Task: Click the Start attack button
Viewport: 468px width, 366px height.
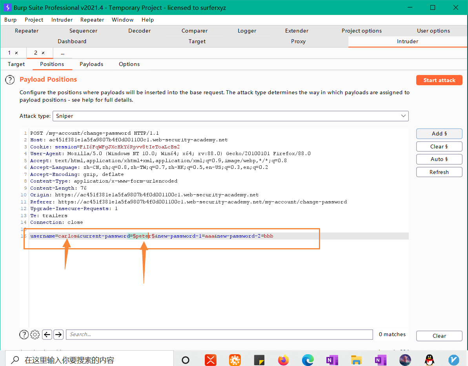Action: point(439,80)
